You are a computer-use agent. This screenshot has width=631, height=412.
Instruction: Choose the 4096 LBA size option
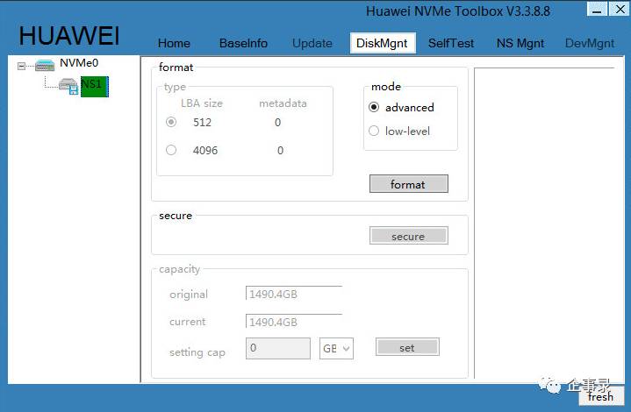(x=171, y=150)
